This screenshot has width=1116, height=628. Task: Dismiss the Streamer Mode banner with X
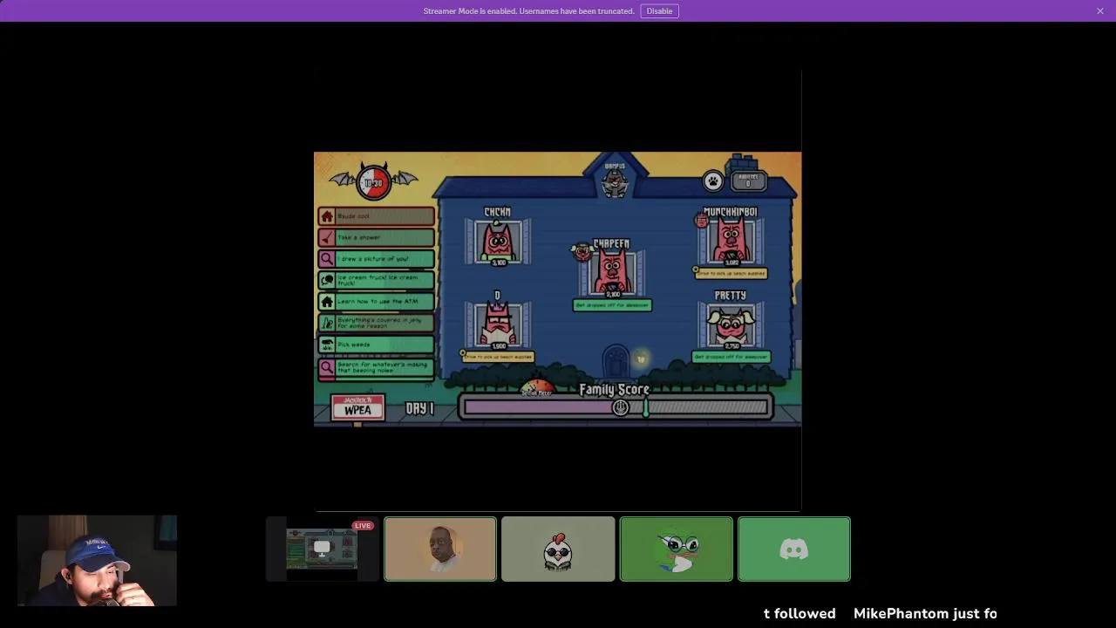(x=1100, y=10)
